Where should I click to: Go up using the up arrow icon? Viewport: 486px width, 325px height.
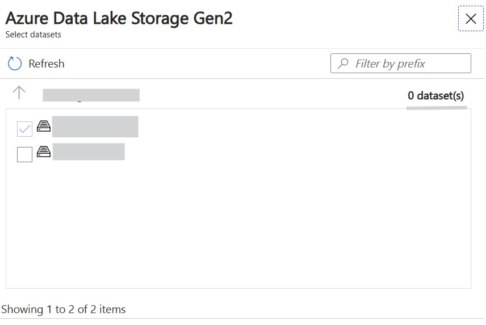point(19,92)
